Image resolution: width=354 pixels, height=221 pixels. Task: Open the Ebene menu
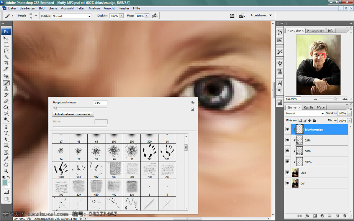pos(53,8)
